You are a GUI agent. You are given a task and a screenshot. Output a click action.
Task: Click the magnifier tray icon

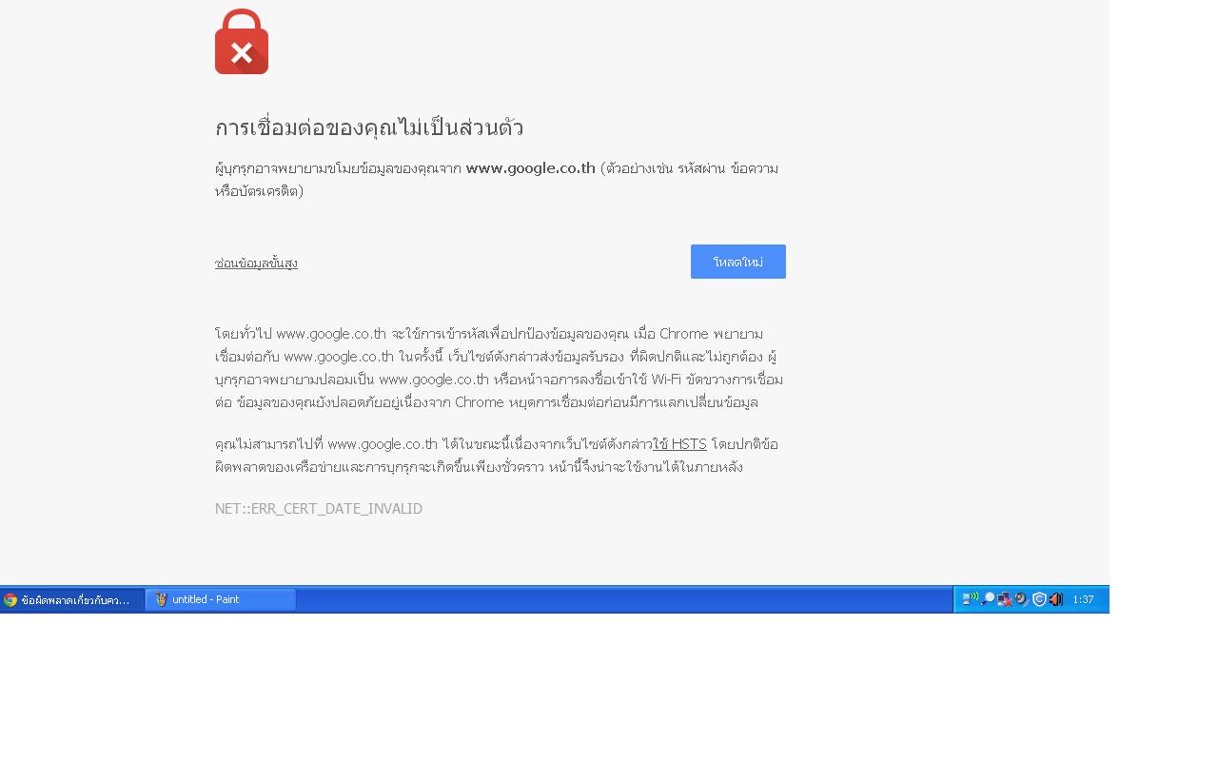[x=988, y=599]
